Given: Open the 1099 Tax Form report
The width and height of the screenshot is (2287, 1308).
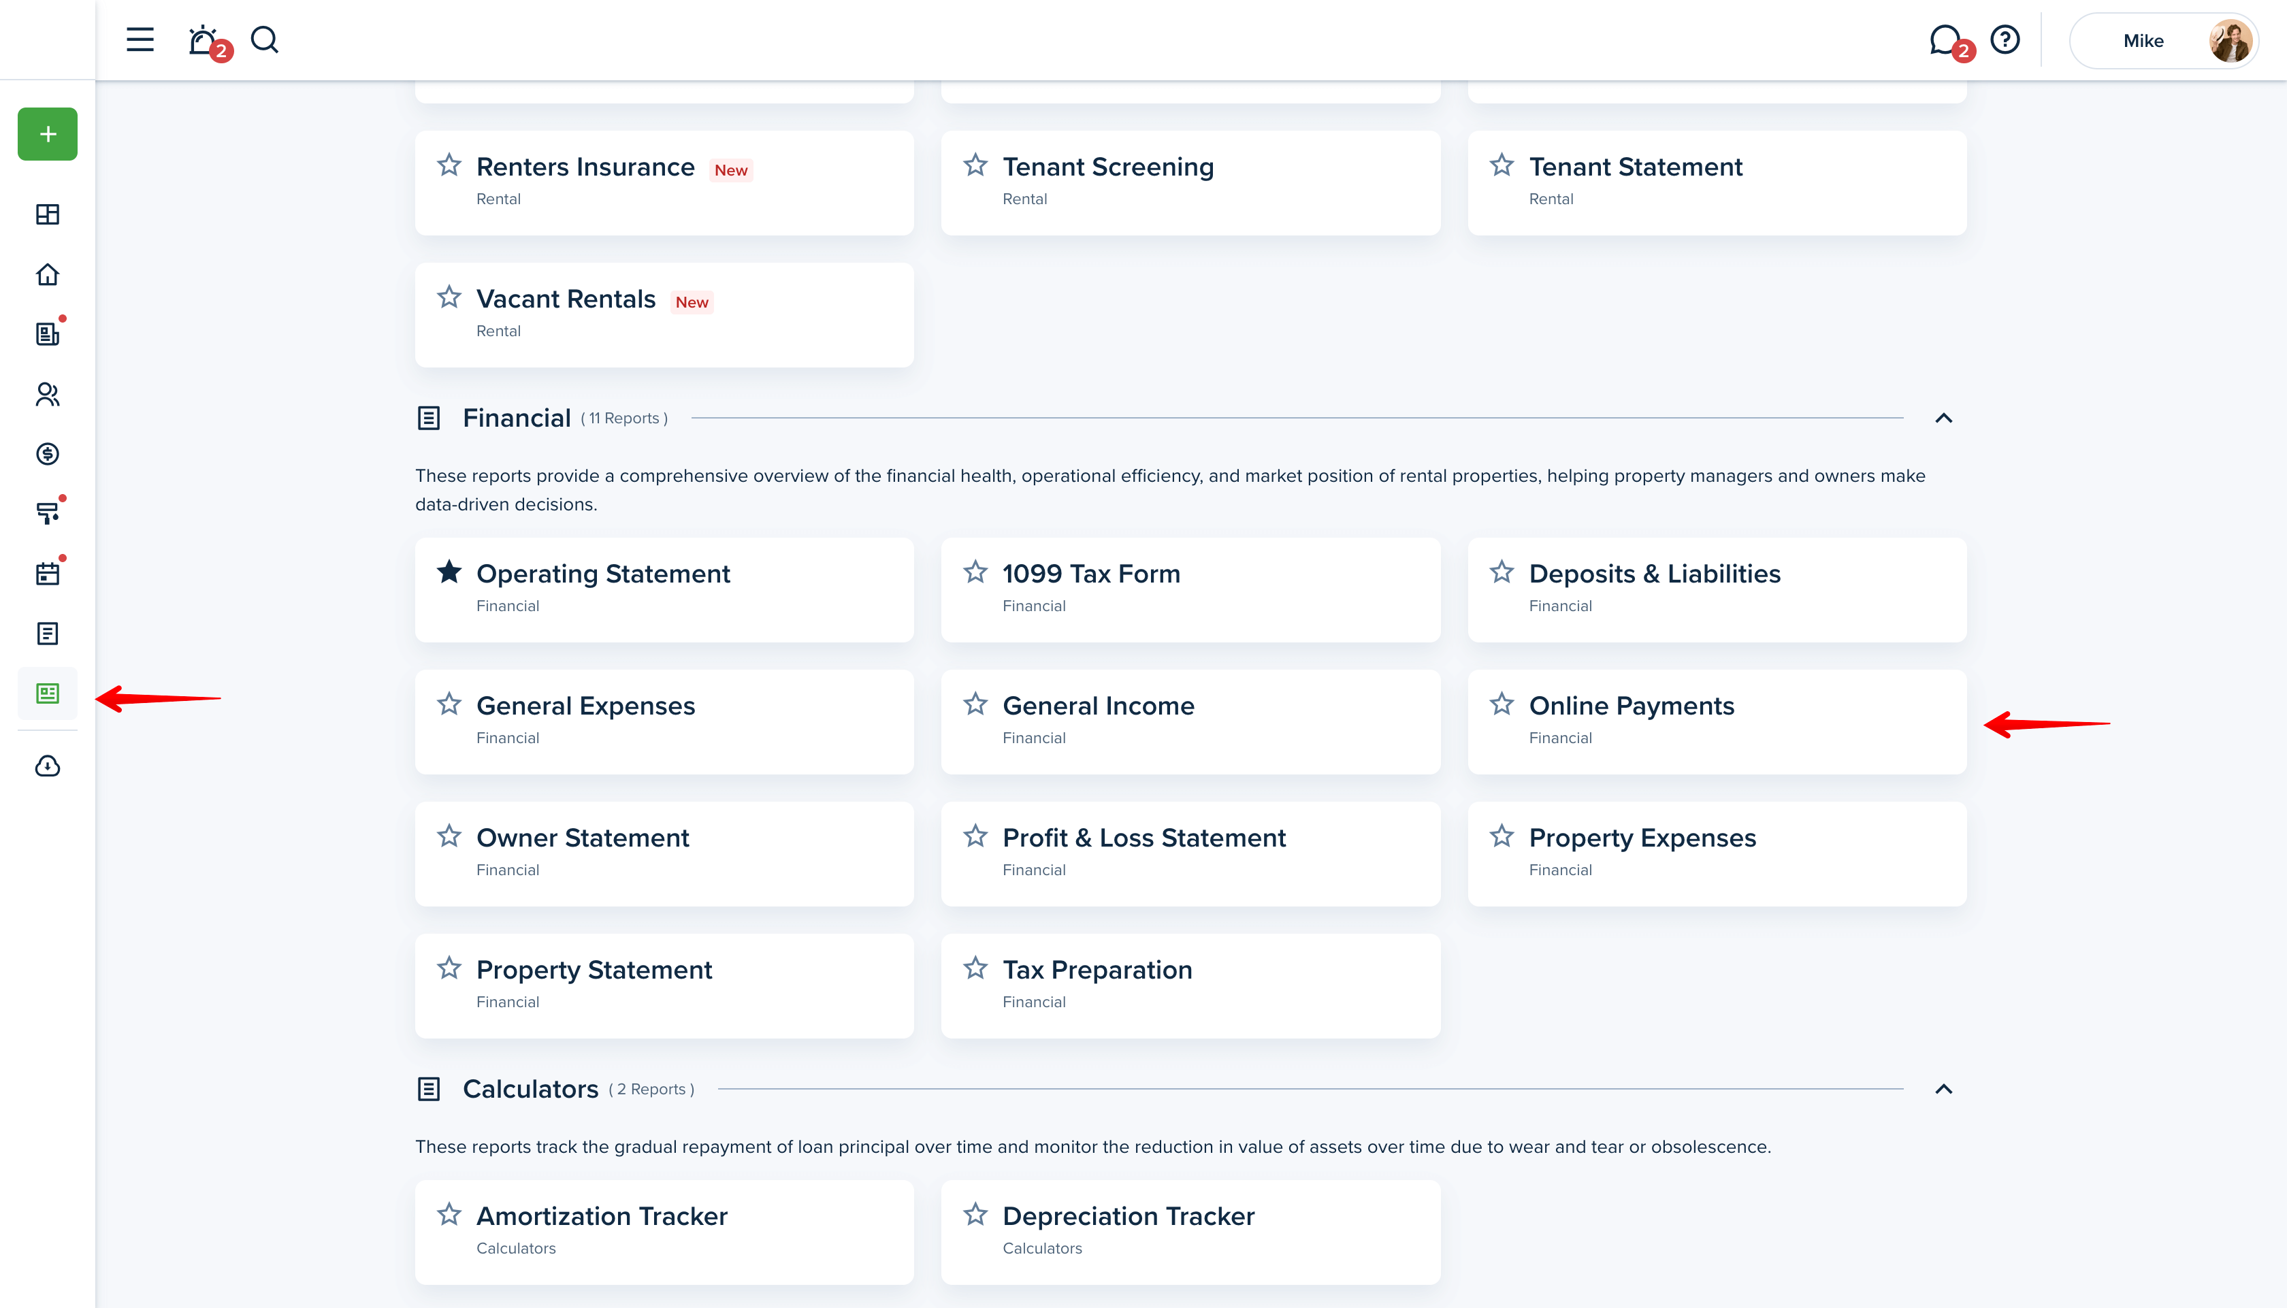Looking at the screenshot, I should [1191, 590].
